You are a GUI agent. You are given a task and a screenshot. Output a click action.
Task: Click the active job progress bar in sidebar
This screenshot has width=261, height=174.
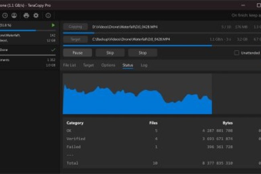coord(28,30)
